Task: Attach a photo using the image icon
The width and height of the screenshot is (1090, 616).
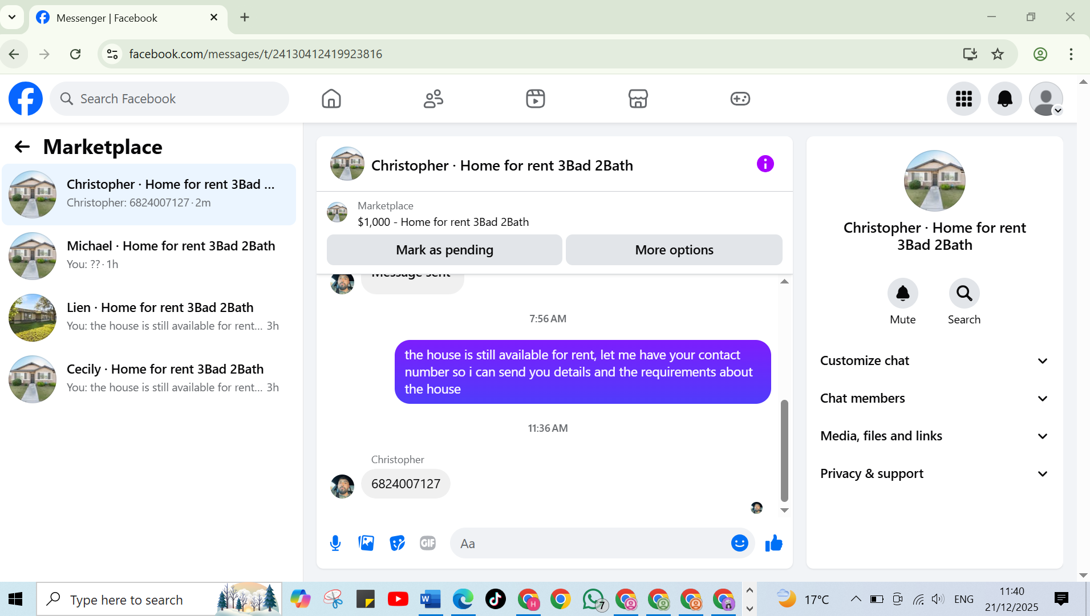Action: point(366,543)
